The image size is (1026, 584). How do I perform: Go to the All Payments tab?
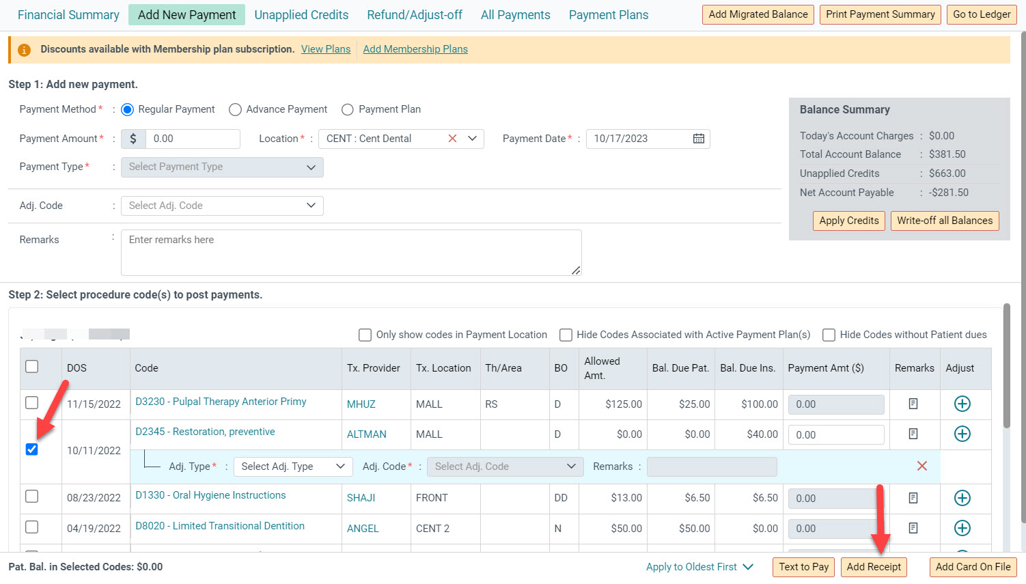[x=516, y=15]
